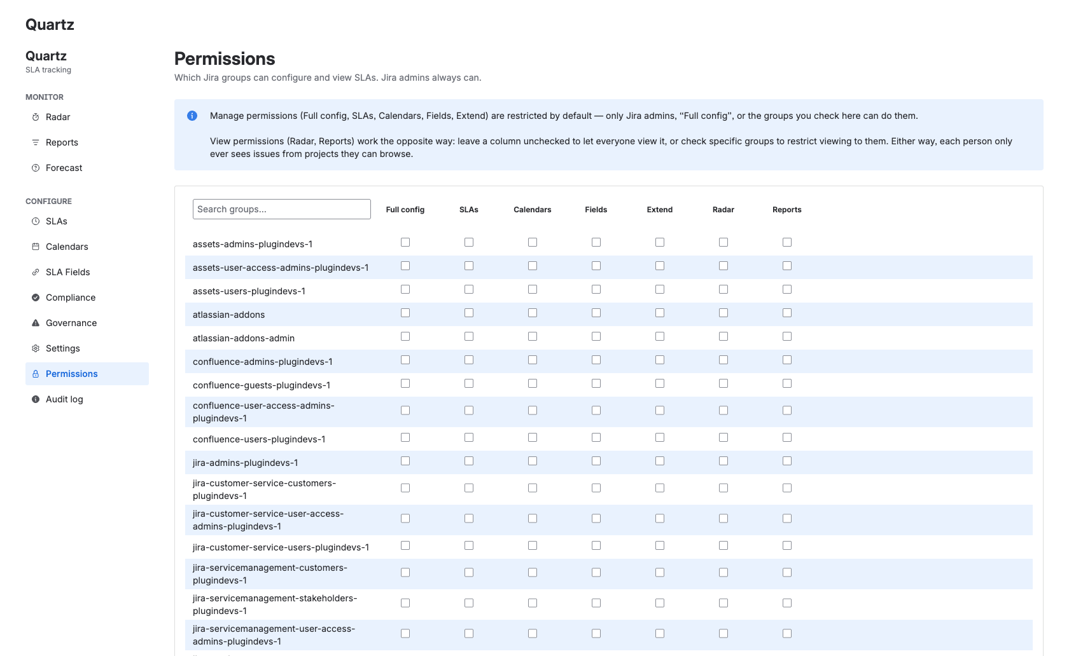Viewport: 1069px width, 656px height.
Task: Click the Governance warning triangle icon
Action: click(36, 323)
